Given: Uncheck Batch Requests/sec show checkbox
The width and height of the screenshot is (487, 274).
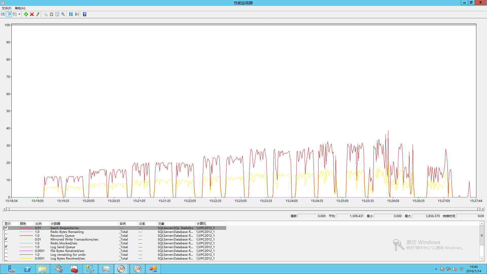Looking at the screenshot, I should [6, 228].
